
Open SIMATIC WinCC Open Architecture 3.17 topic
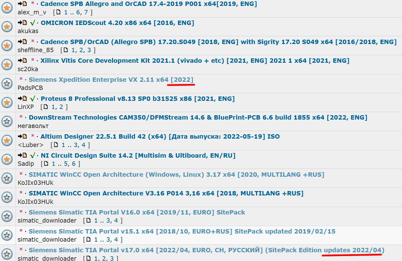pos(176,174)
